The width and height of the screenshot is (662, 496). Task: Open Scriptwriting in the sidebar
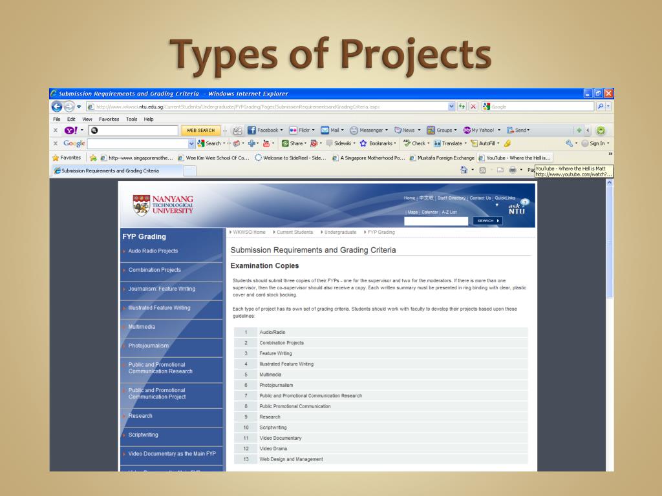click(x=143, y=435)
